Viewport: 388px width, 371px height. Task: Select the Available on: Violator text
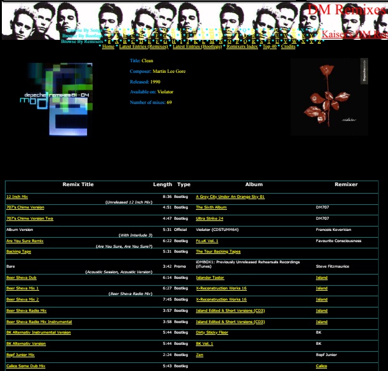[152, 92]
